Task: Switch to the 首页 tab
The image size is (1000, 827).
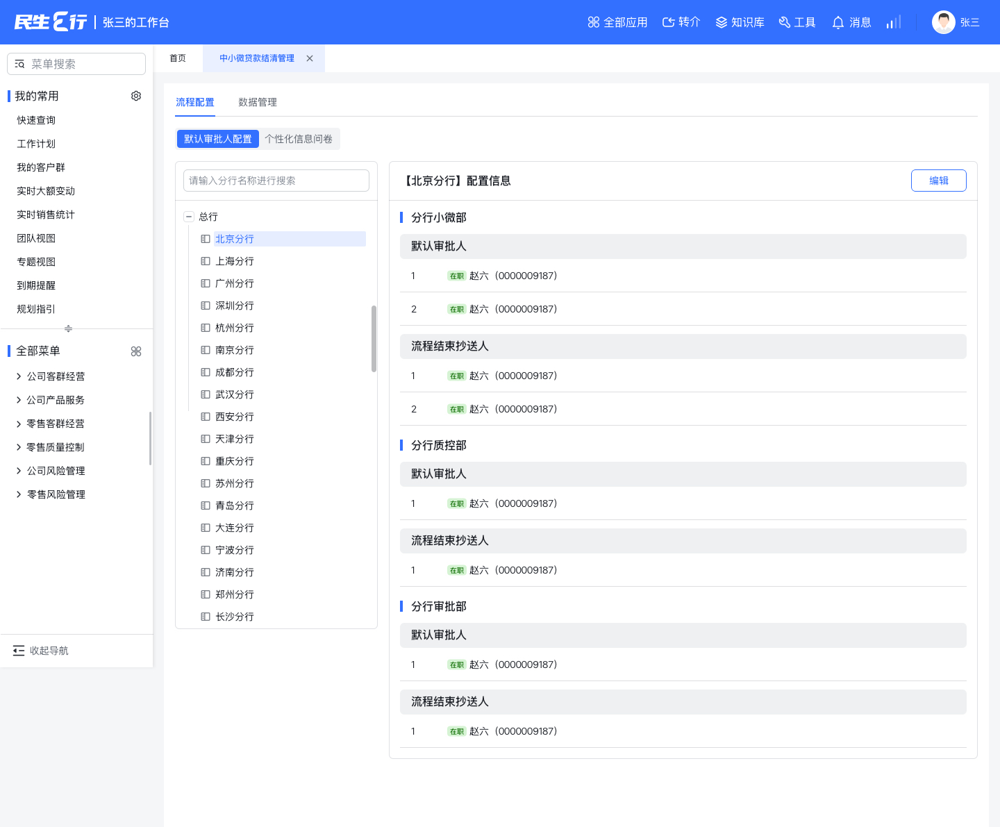Action: [178, 58]
